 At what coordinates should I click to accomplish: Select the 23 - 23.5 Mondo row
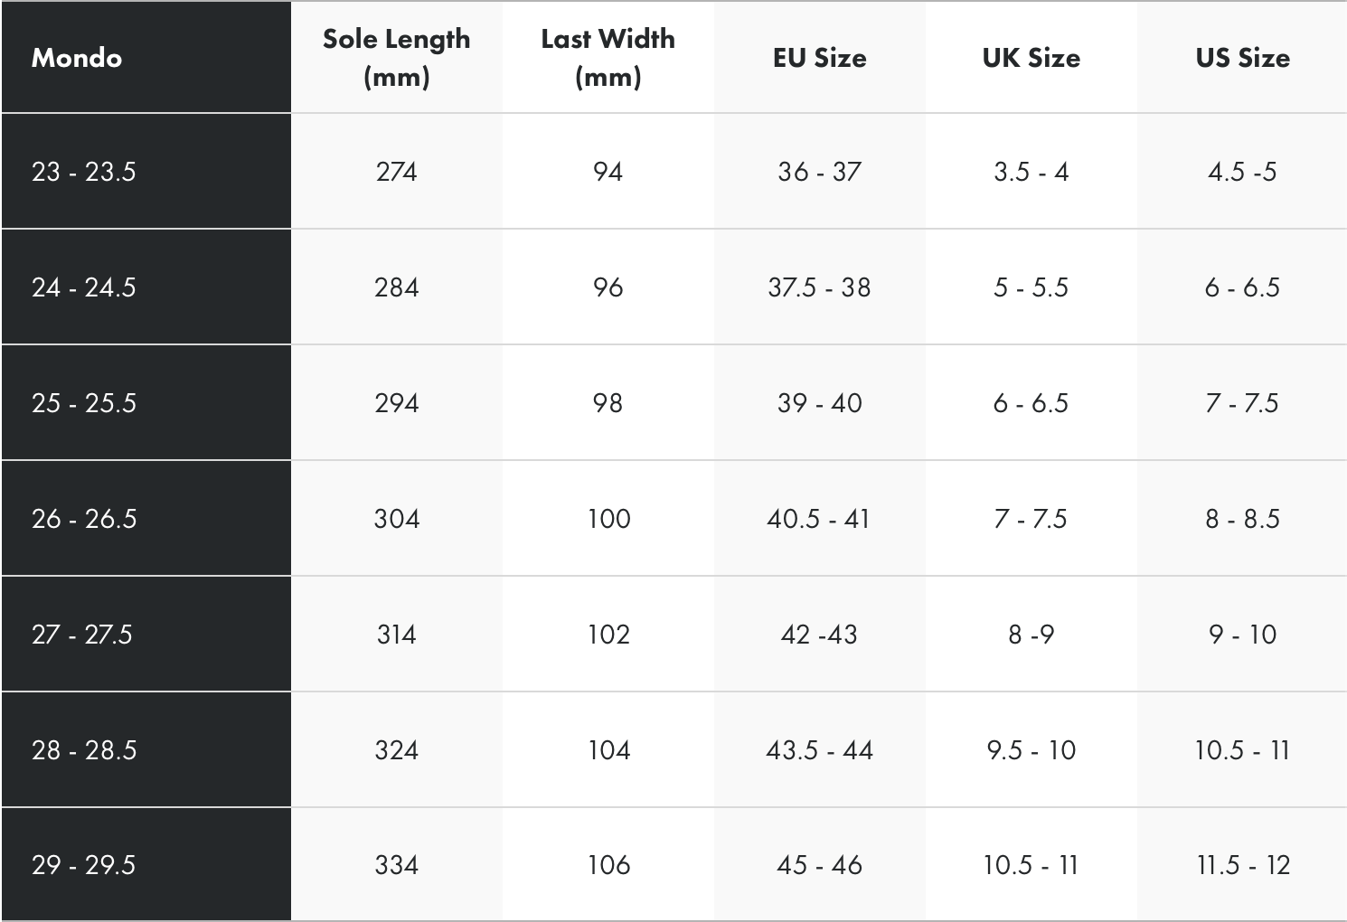84,172
